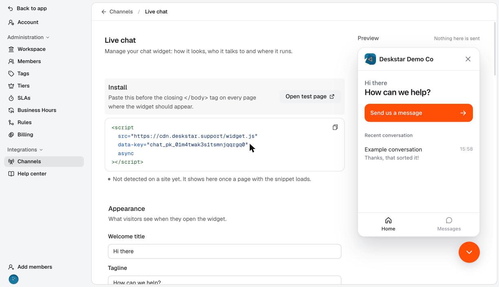Click the Business Hours clock icon
The image size is (499, 287).
(11, 110)
